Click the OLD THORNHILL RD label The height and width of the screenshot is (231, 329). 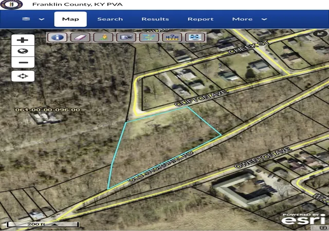tap(160, 166)
